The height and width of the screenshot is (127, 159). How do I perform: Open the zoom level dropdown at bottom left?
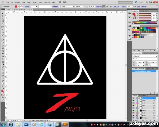tap(11, 121)
